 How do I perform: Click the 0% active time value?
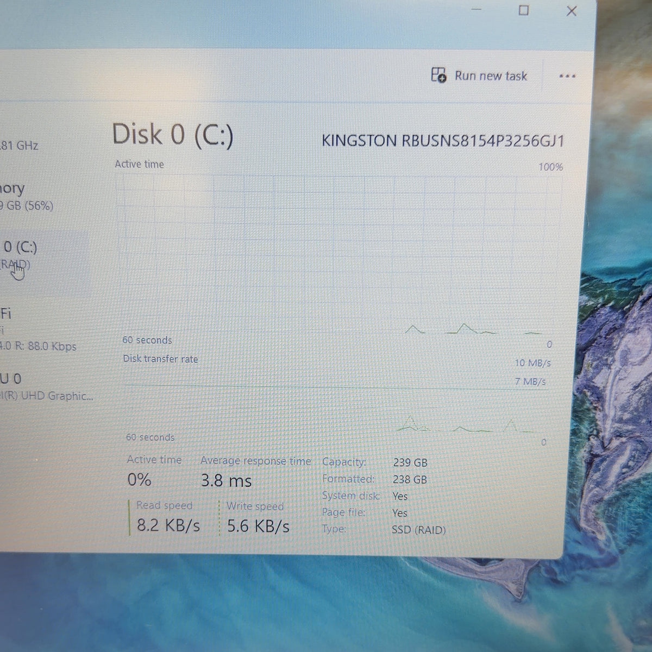point(139,479)
